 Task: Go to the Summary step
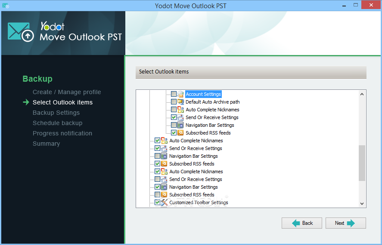(46, 144)
